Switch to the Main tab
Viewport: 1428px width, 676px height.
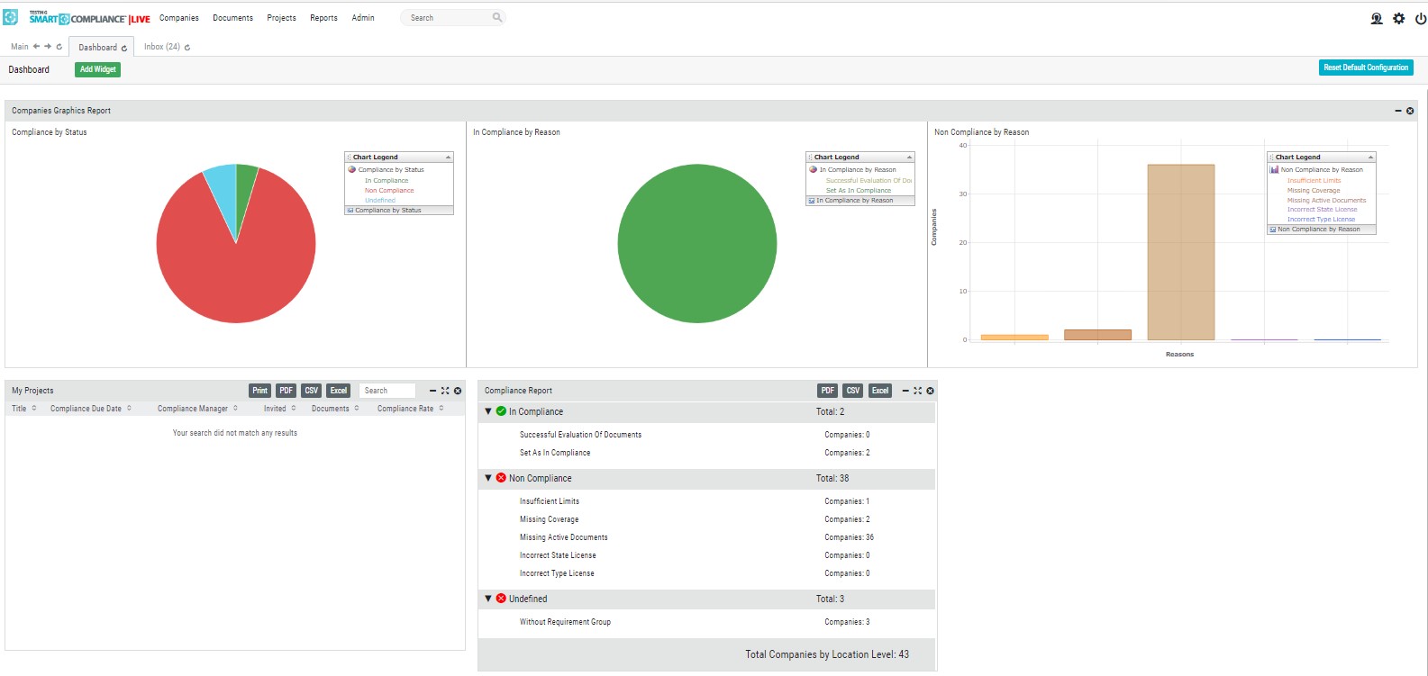click(x=20, y=47)
